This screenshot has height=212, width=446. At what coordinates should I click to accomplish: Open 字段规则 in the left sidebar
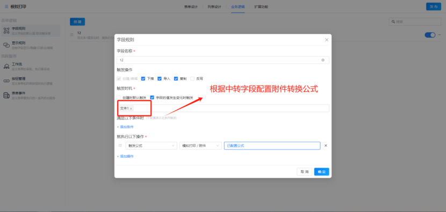coord(31,31)
